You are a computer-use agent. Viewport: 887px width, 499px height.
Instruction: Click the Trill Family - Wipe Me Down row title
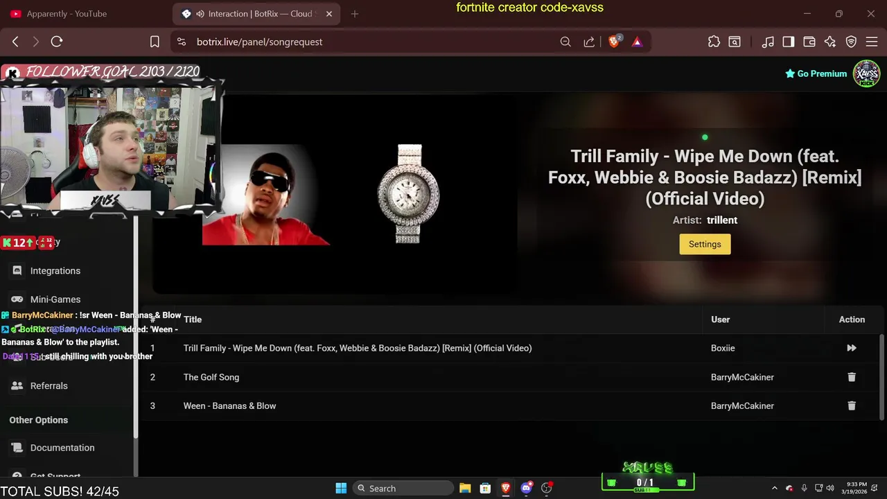(358, 348)
